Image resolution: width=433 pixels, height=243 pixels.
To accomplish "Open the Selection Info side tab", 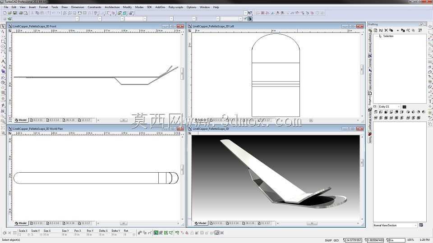I will point(370,79).
